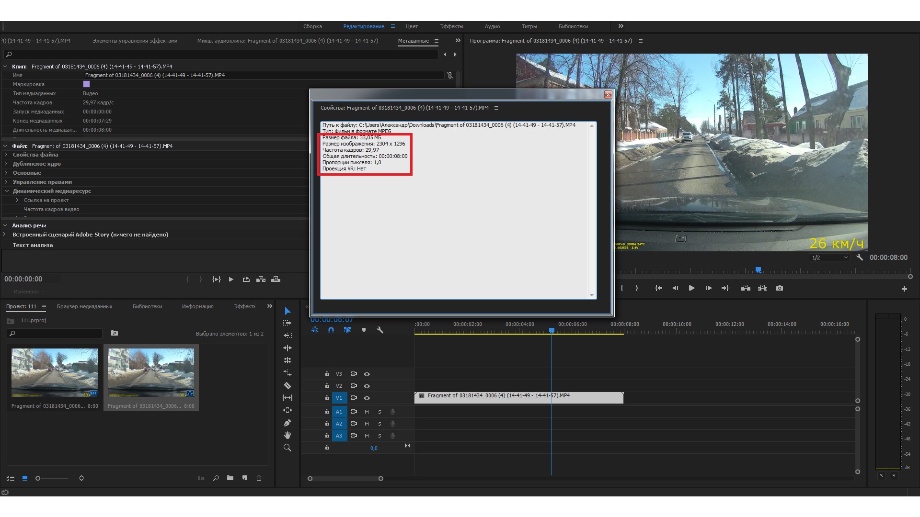
Task: Select the Razor tool in the tools panel
Action: (x=287, y=385)
